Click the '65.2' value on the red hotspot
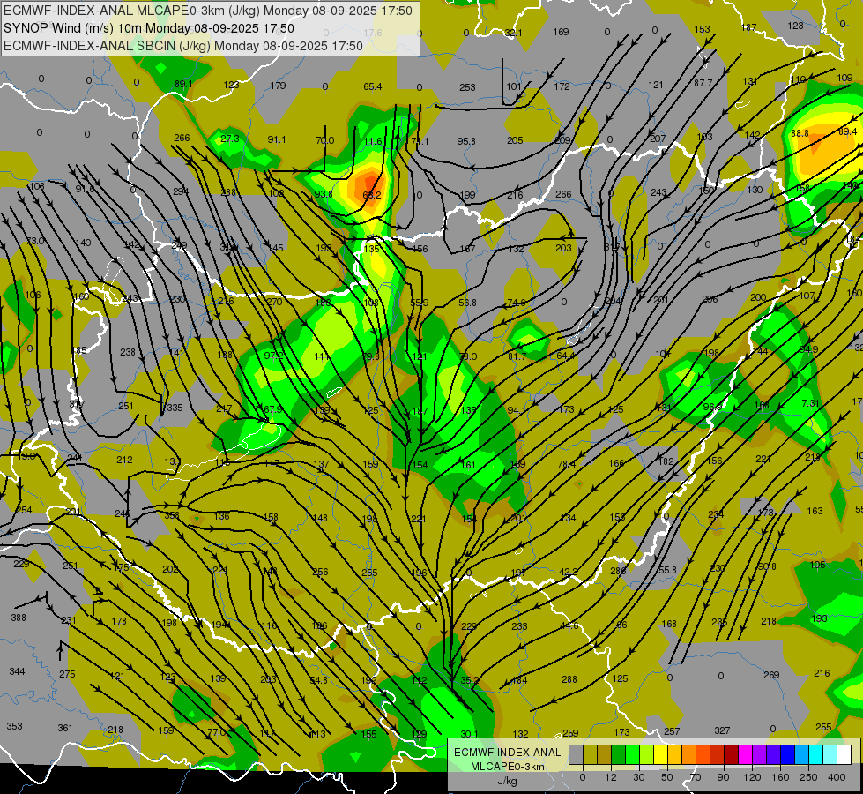863x794 pixels. pyautogui.click(x=372, y=195)
